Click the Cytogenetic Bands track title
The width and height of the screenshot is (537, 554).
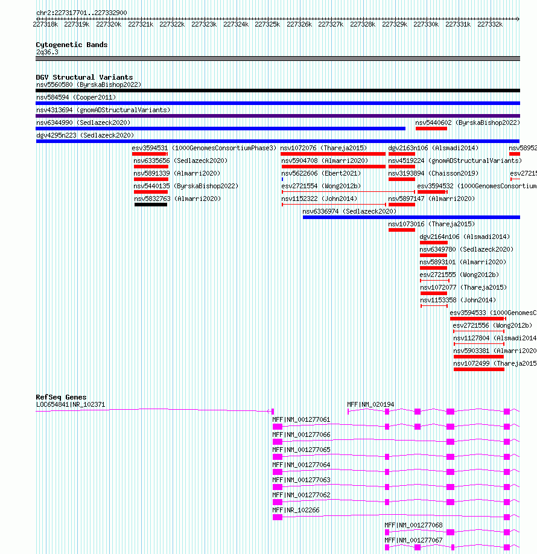[x=72, y=45]
